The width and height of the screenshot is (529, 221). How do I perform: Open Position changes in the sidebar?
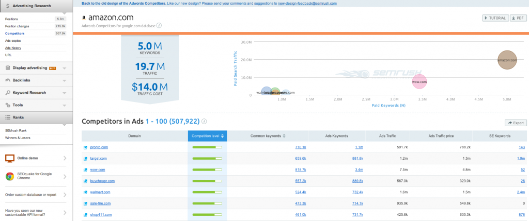click(x=17, y=26)
